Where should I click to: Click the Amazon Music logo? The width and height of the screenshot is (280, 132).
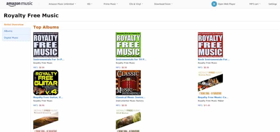pos(19,4)
